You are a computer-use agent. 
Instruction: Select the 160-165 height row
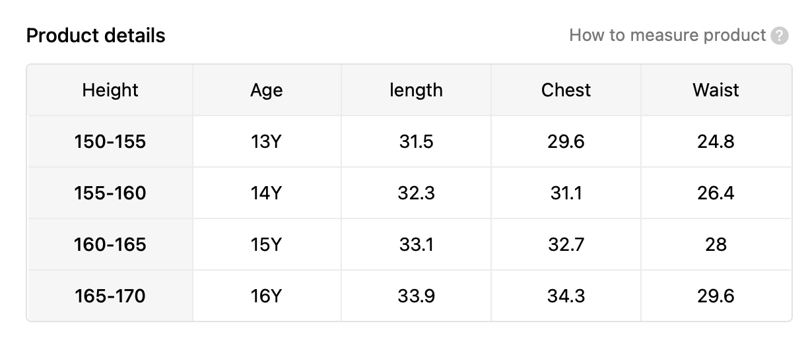pos(110,245)
